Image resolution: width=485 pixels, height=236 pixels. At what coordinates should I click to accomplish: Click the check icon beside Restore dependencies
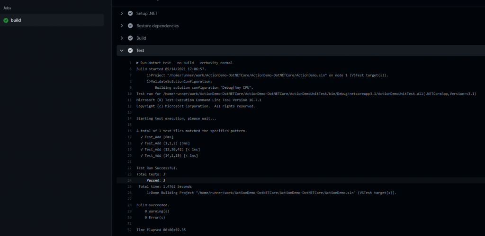click(130, 25)
